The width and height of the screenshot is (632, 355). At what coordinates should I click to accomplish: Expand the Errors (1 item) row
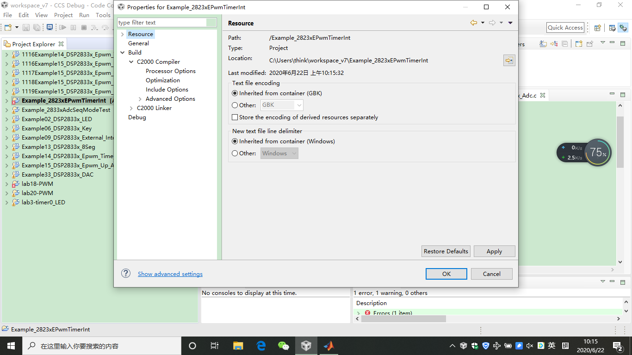359,313
